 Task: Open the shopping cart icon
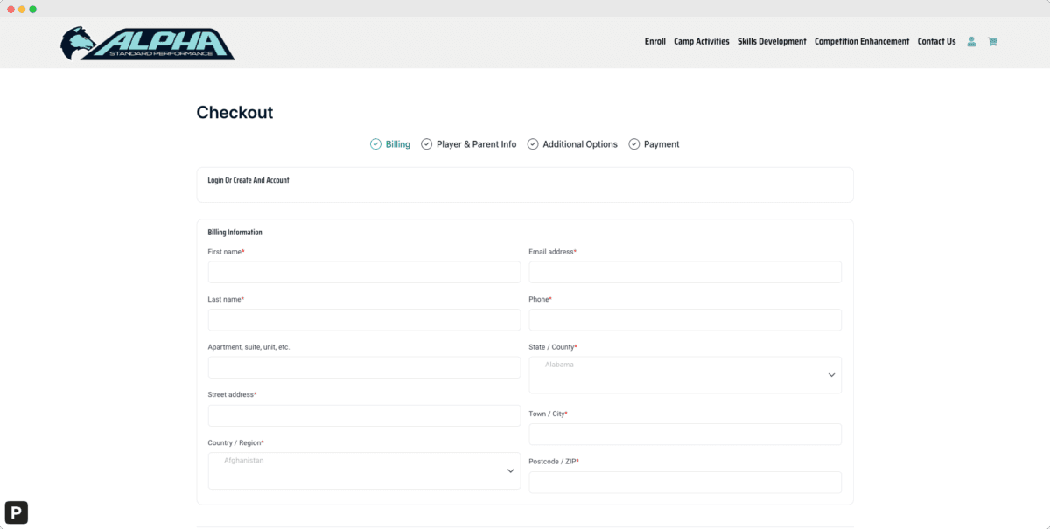(992, 41)
